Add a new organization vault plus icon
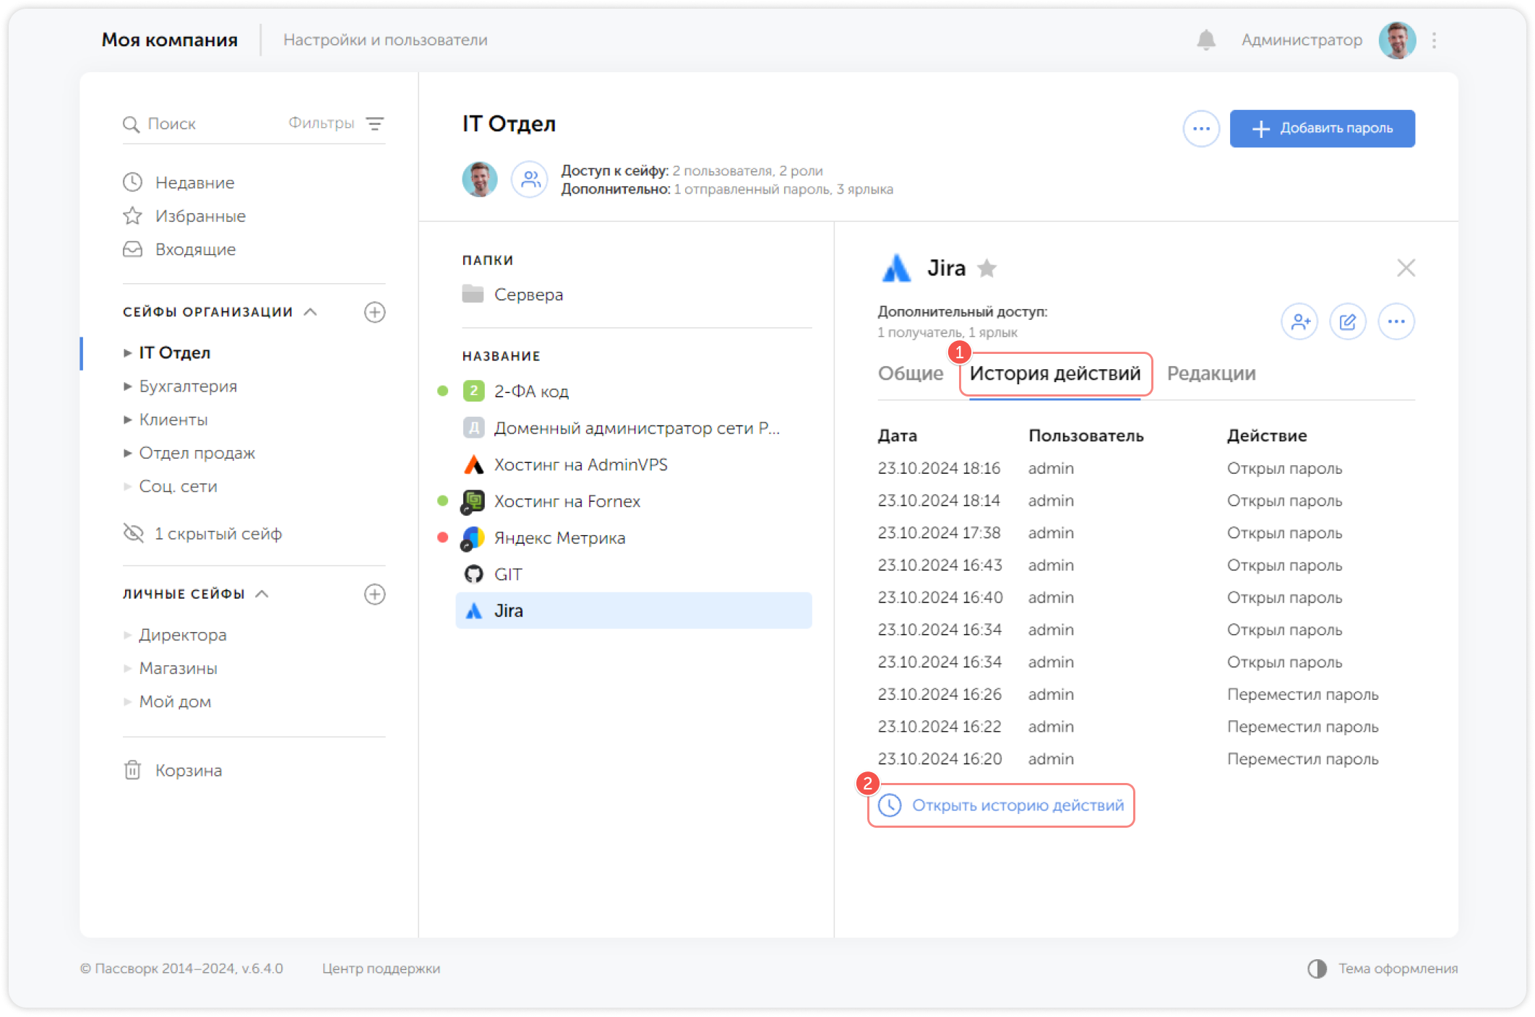The image size is (1535, 1017). pyautogui.click(x=374, y=312)
